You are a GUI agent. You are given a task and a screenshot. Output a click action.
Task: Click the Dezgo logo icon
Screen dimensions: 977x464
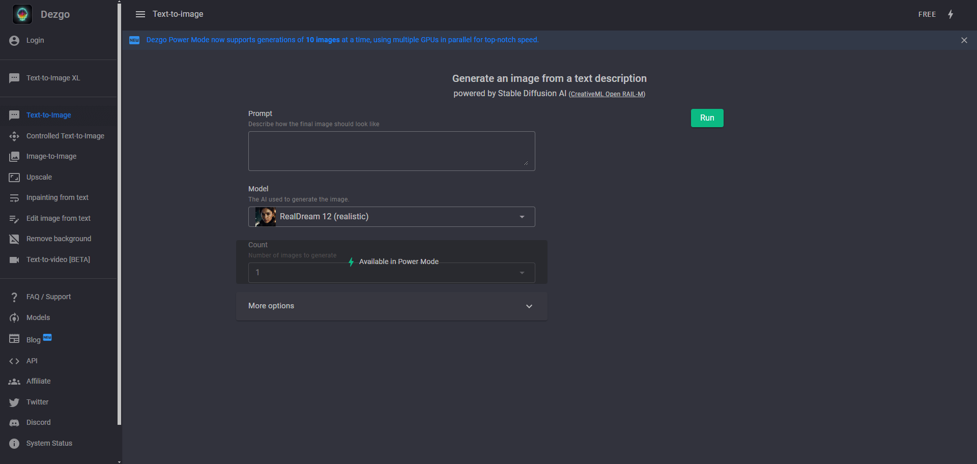pyautogui.click(x=22, y=14)
